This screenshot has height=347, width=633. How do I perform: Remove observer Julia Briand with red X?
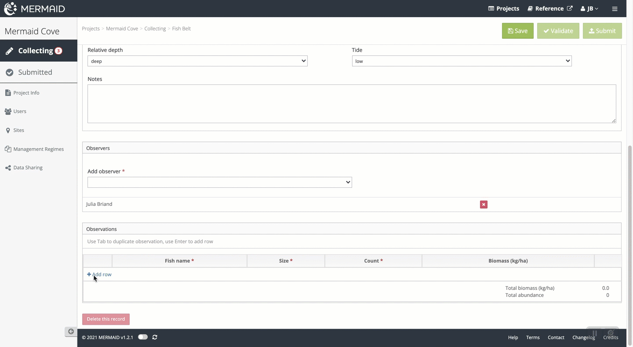[484, 205]
